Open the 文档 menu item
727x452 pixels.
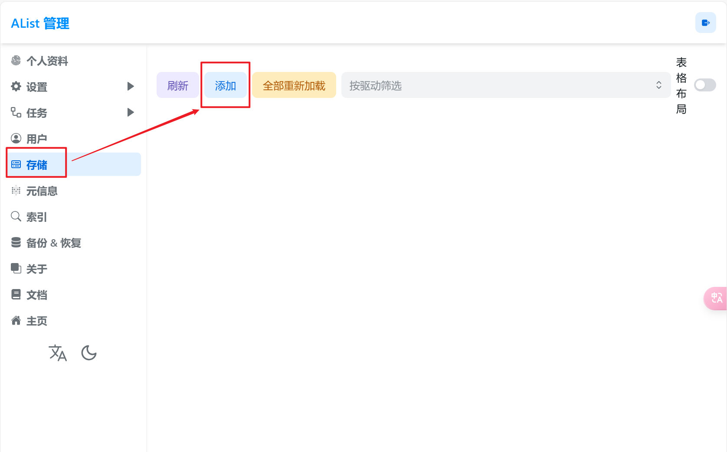tap(74, 295)
